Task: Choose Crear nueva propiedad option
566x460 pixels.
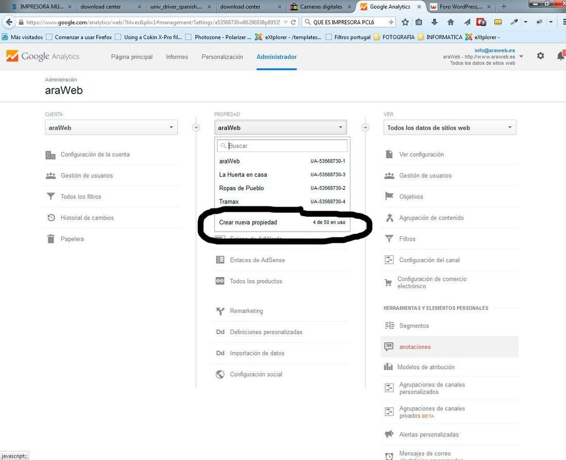Action: click(282, 223)
